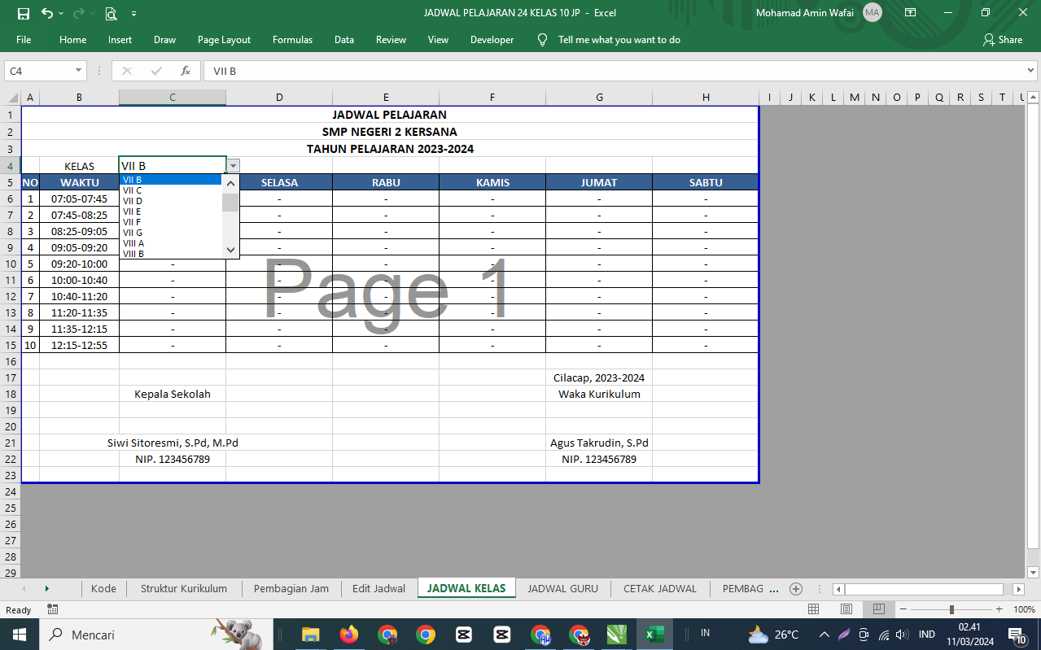Click Tell me what you want to do
The image size is (1041, 650).
[619, 40]
